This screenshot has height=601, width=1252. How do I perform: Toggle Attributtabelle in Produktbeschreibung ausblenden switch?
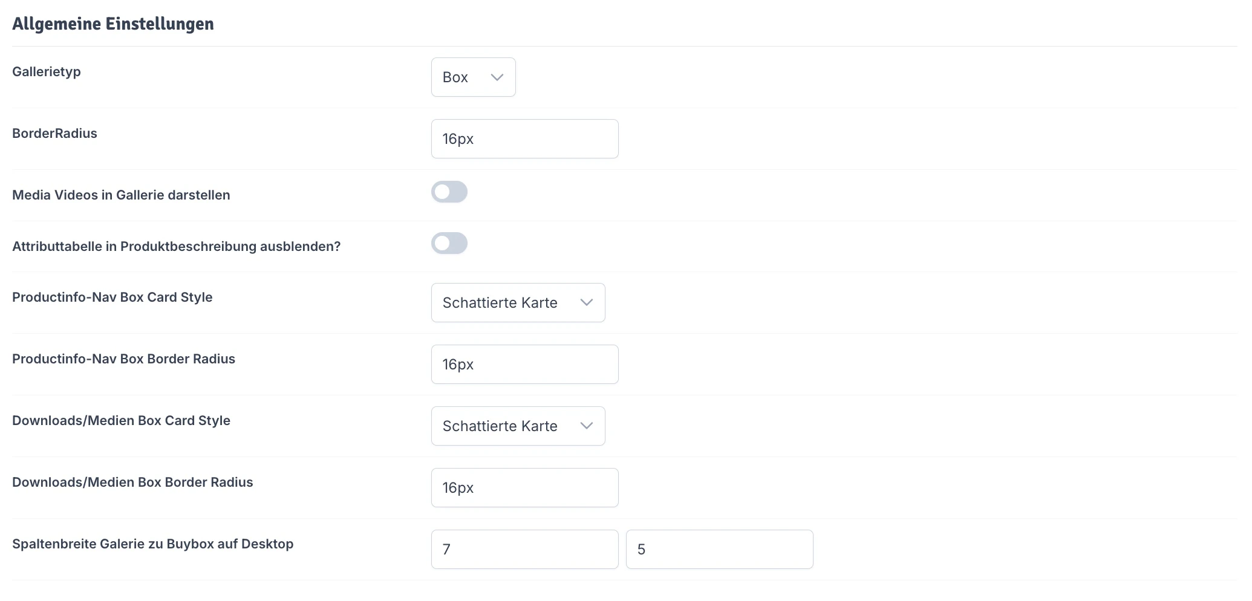(449, 244)
